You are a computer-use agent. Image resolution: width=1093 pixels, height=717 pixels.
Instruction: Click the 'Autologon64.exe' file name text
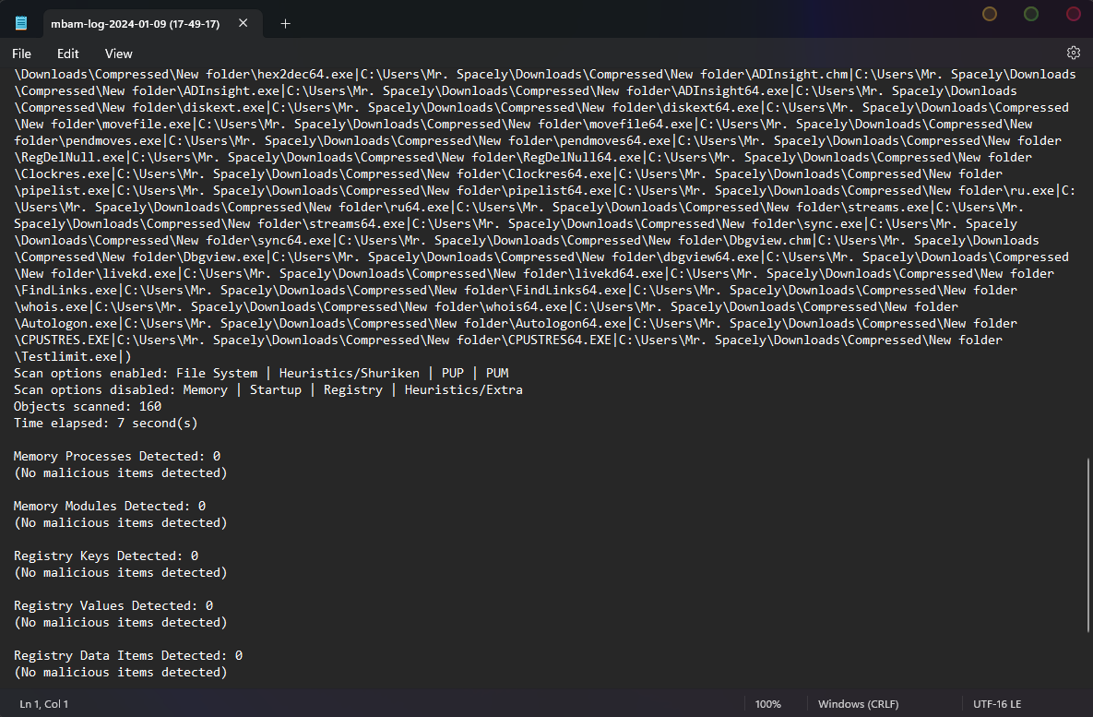[x=571, y=323]
